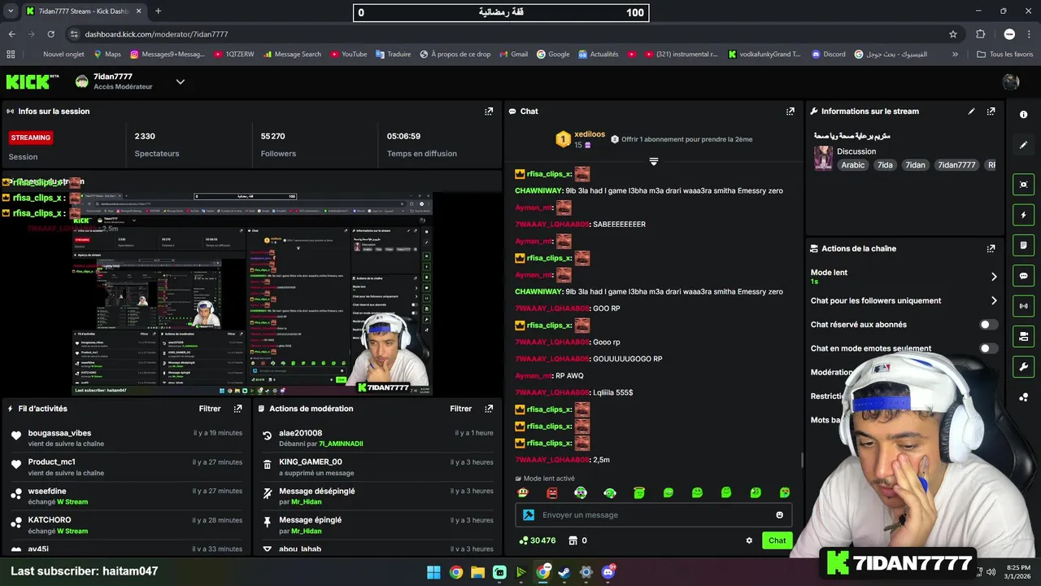The height and width of the screenshot is (586, 1041).
Task: Click the chat panel scrollbar
Action: 802,460
